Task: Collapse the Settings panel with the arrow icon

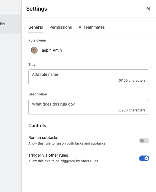Action: click(x=148, y=9)
